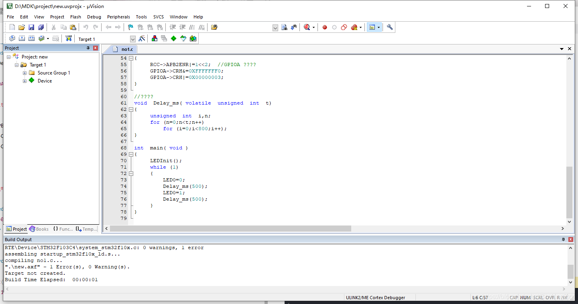The height and width of the screenshot is (304, 578).
Task: Open the Pack Installer icon
Action: [193, 38]
